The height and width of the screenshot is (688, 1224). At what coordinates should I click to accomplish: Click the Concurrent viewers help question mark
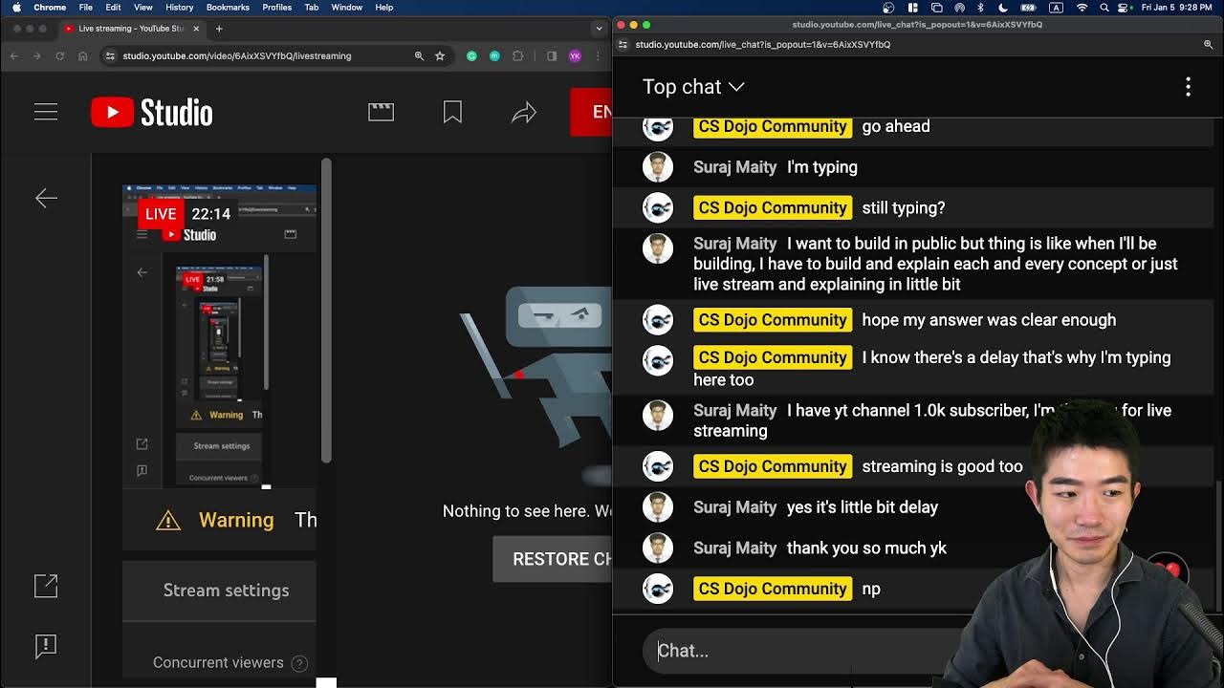click(x=299, y=662)
